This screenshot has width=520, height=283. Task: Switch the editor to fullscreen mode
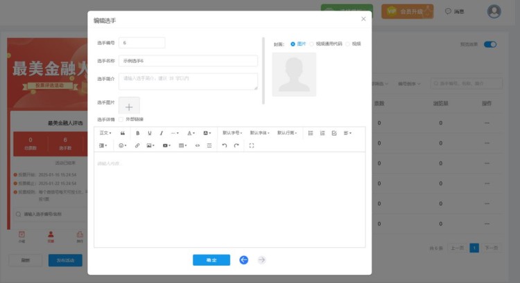click(251, 146)
